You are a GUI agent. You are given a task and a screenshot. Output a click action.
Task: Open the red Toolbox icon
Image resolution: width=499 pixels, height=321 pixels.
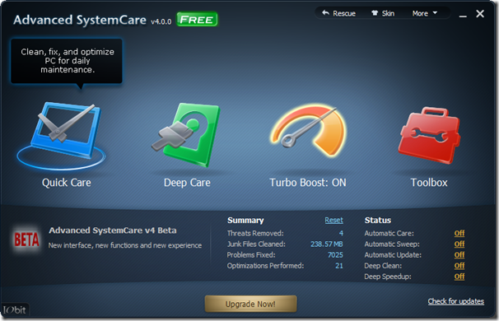(x=429, y=136)
